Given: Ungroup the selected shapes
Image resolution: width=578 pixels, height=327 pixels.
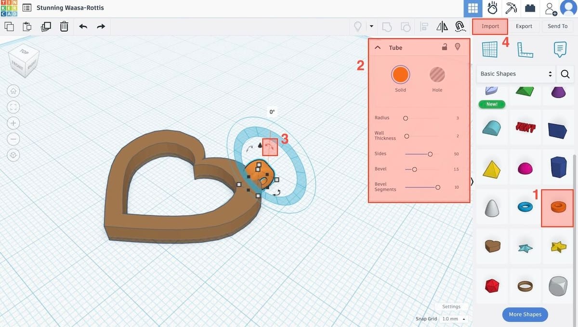Looking at the screenshot, I should (x=406, y=26).
